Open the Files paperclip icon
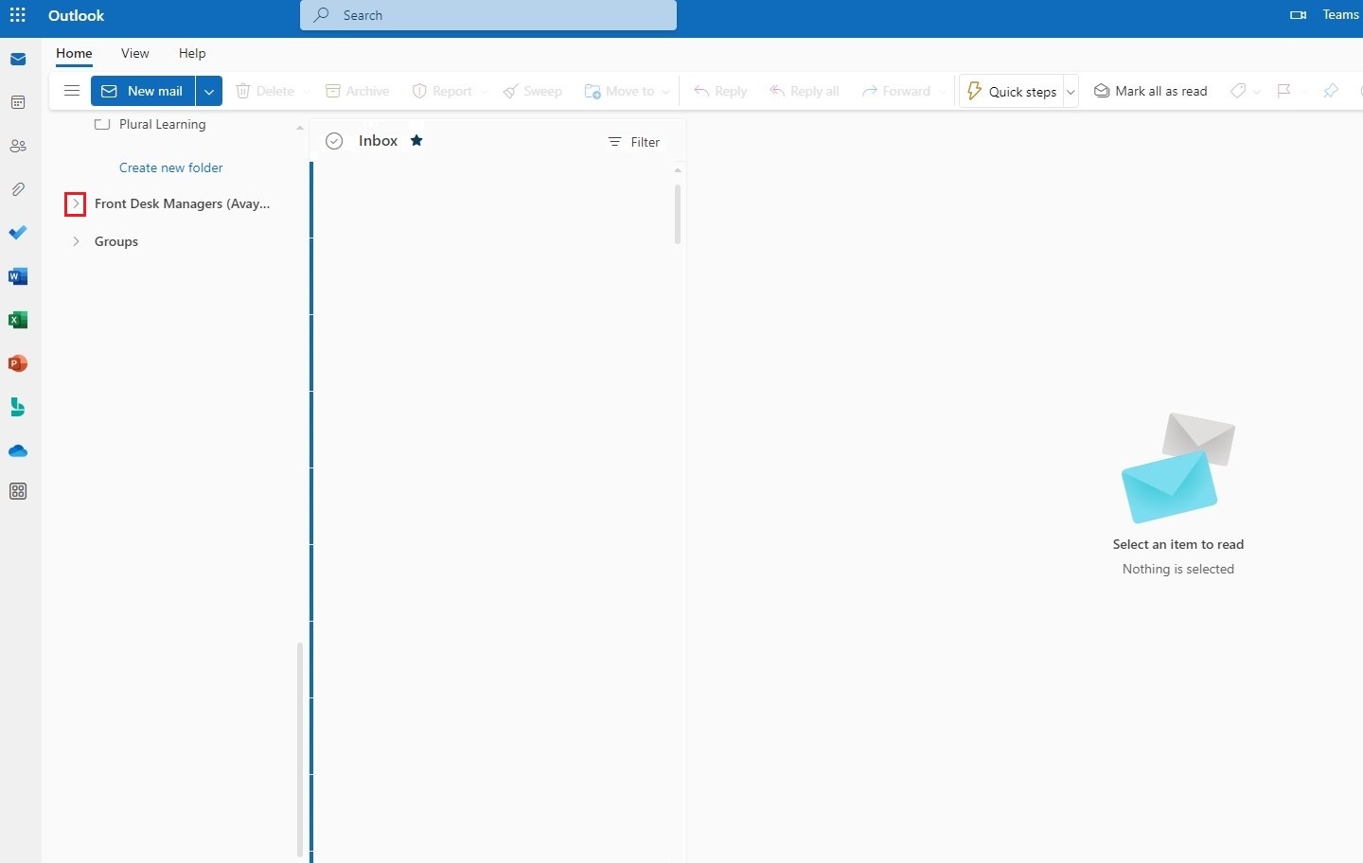Screen dimensions: 1363x863 coord(18,189)
